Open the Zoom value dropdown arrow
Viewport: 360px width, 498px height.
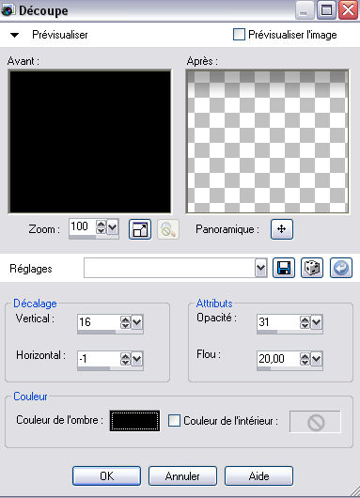pyautogui.click(x=113, y=227)
